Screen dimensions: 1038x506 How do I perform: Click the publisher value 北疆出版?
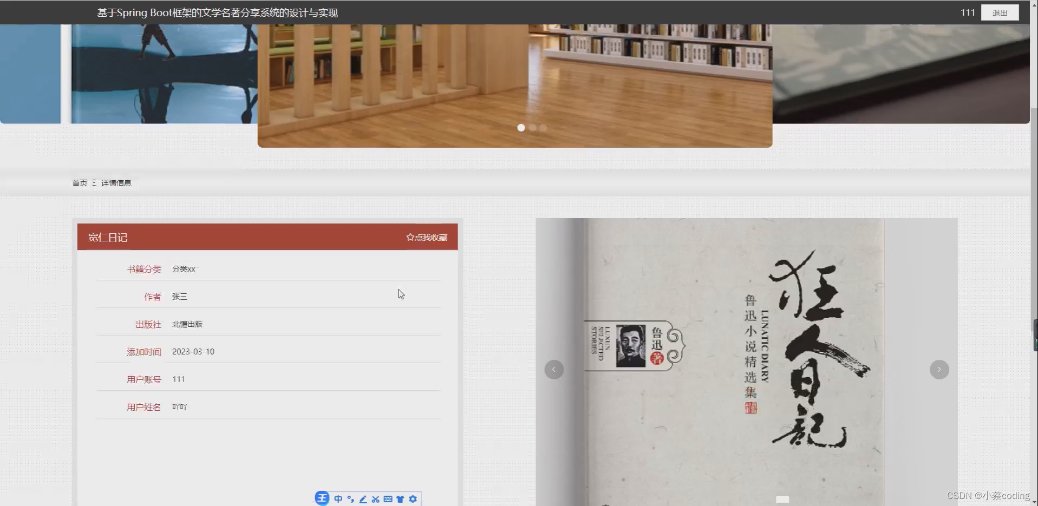point(187,324)
